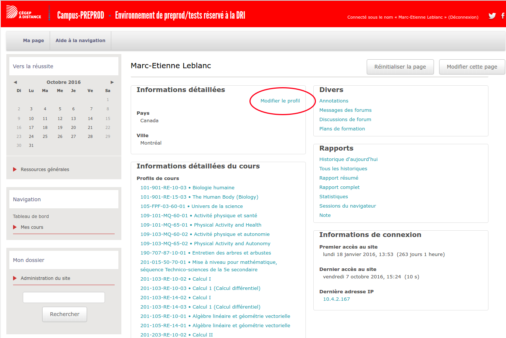Click the search input field
The height and width of the screenshot is (338, 506).
click(x=64, y=297)
